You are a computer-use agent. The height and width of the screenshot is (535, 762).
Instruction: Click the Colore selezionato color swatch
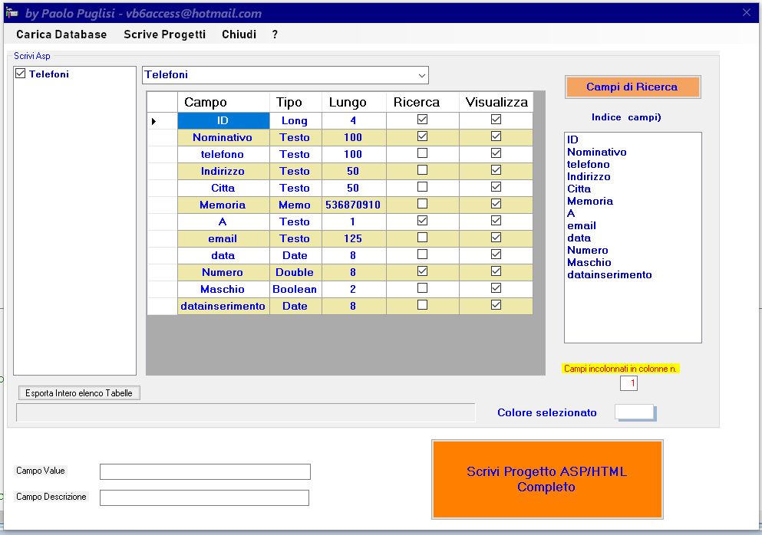pyautogui.click(x=635, y=412)
